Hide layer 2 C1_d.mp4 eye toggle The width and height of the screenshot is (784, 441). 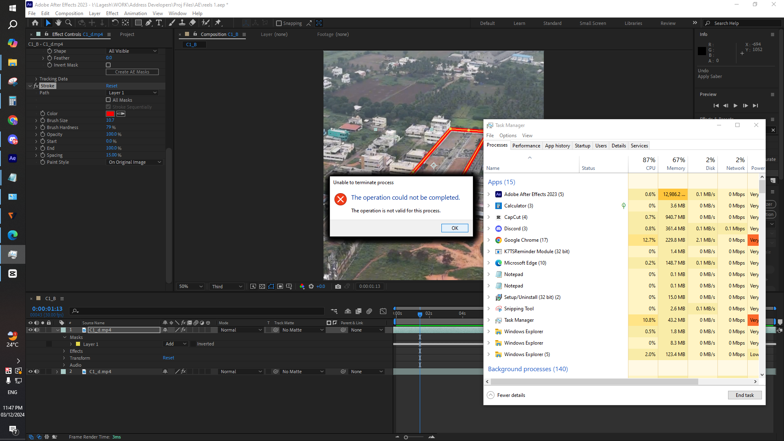[30, 372]
